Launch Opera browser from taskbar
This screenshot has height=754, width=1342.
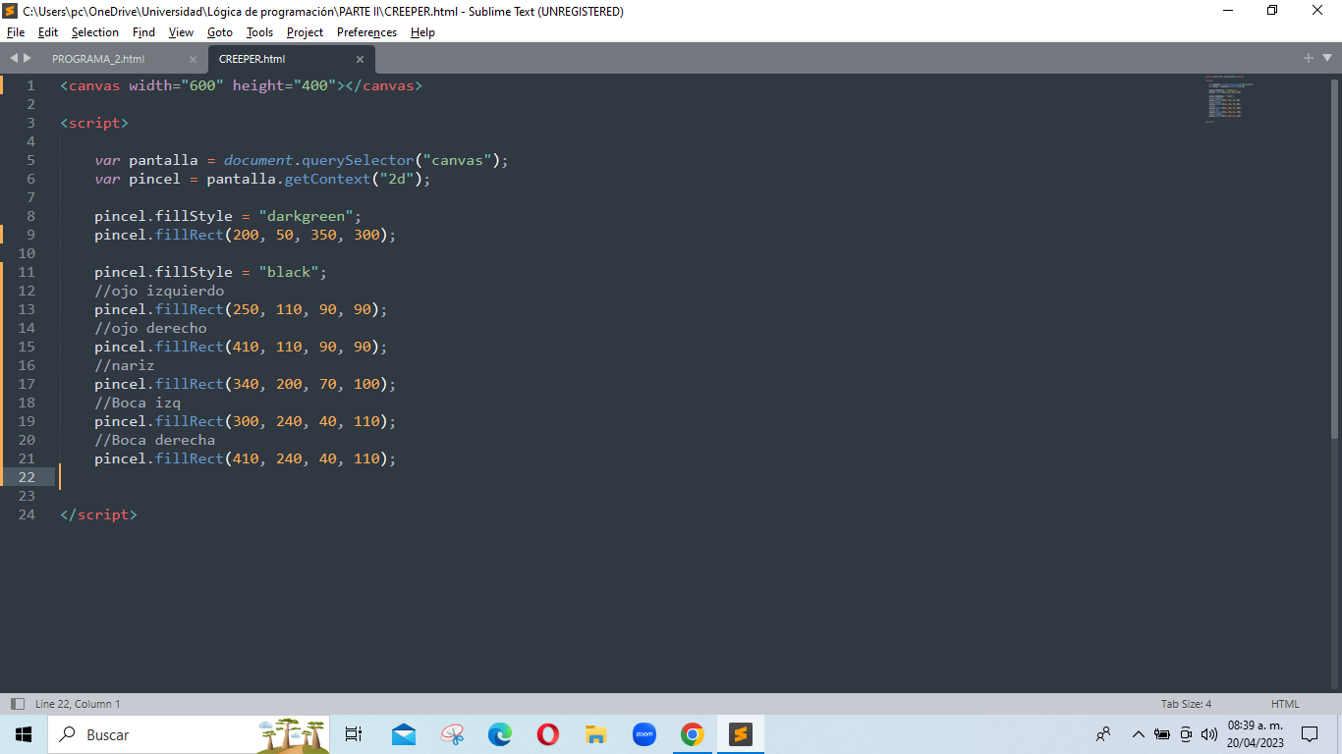pos(548,734)
